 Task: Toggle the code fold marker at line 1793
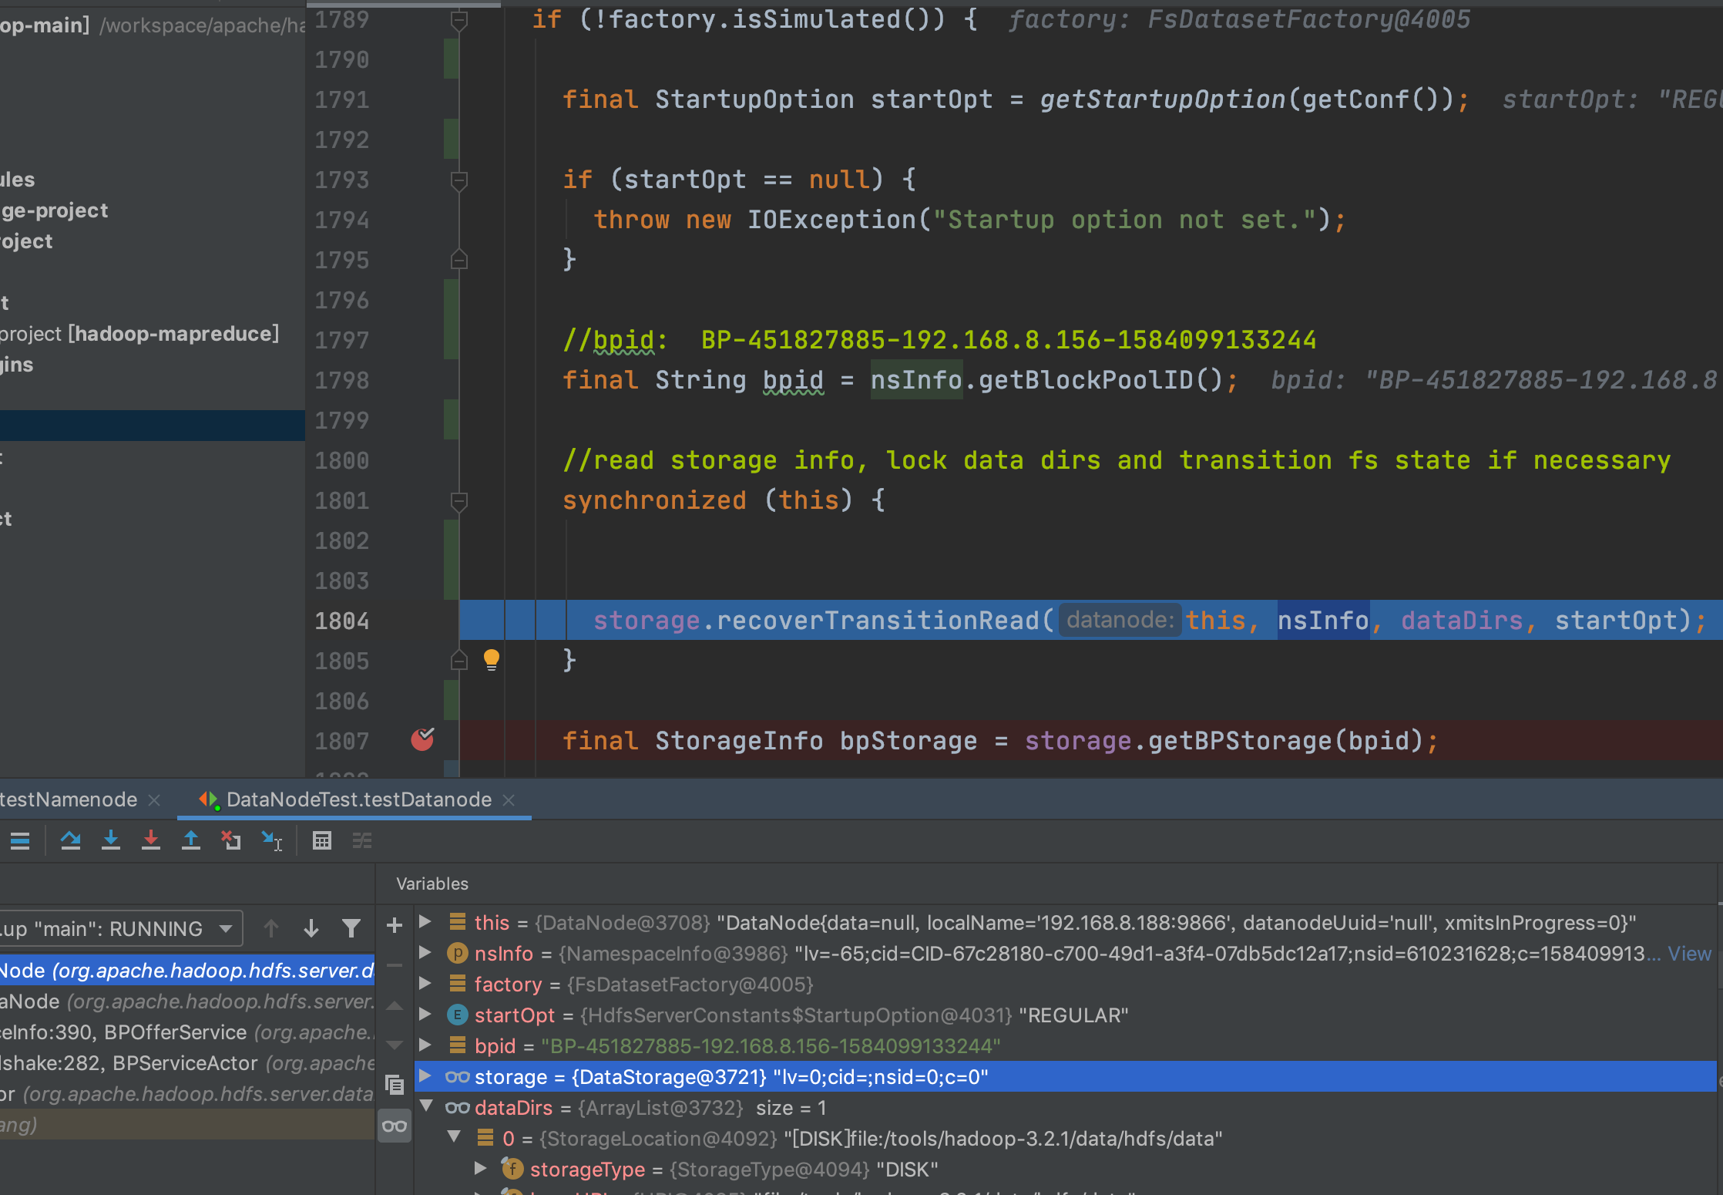click(x=459, y=180)
